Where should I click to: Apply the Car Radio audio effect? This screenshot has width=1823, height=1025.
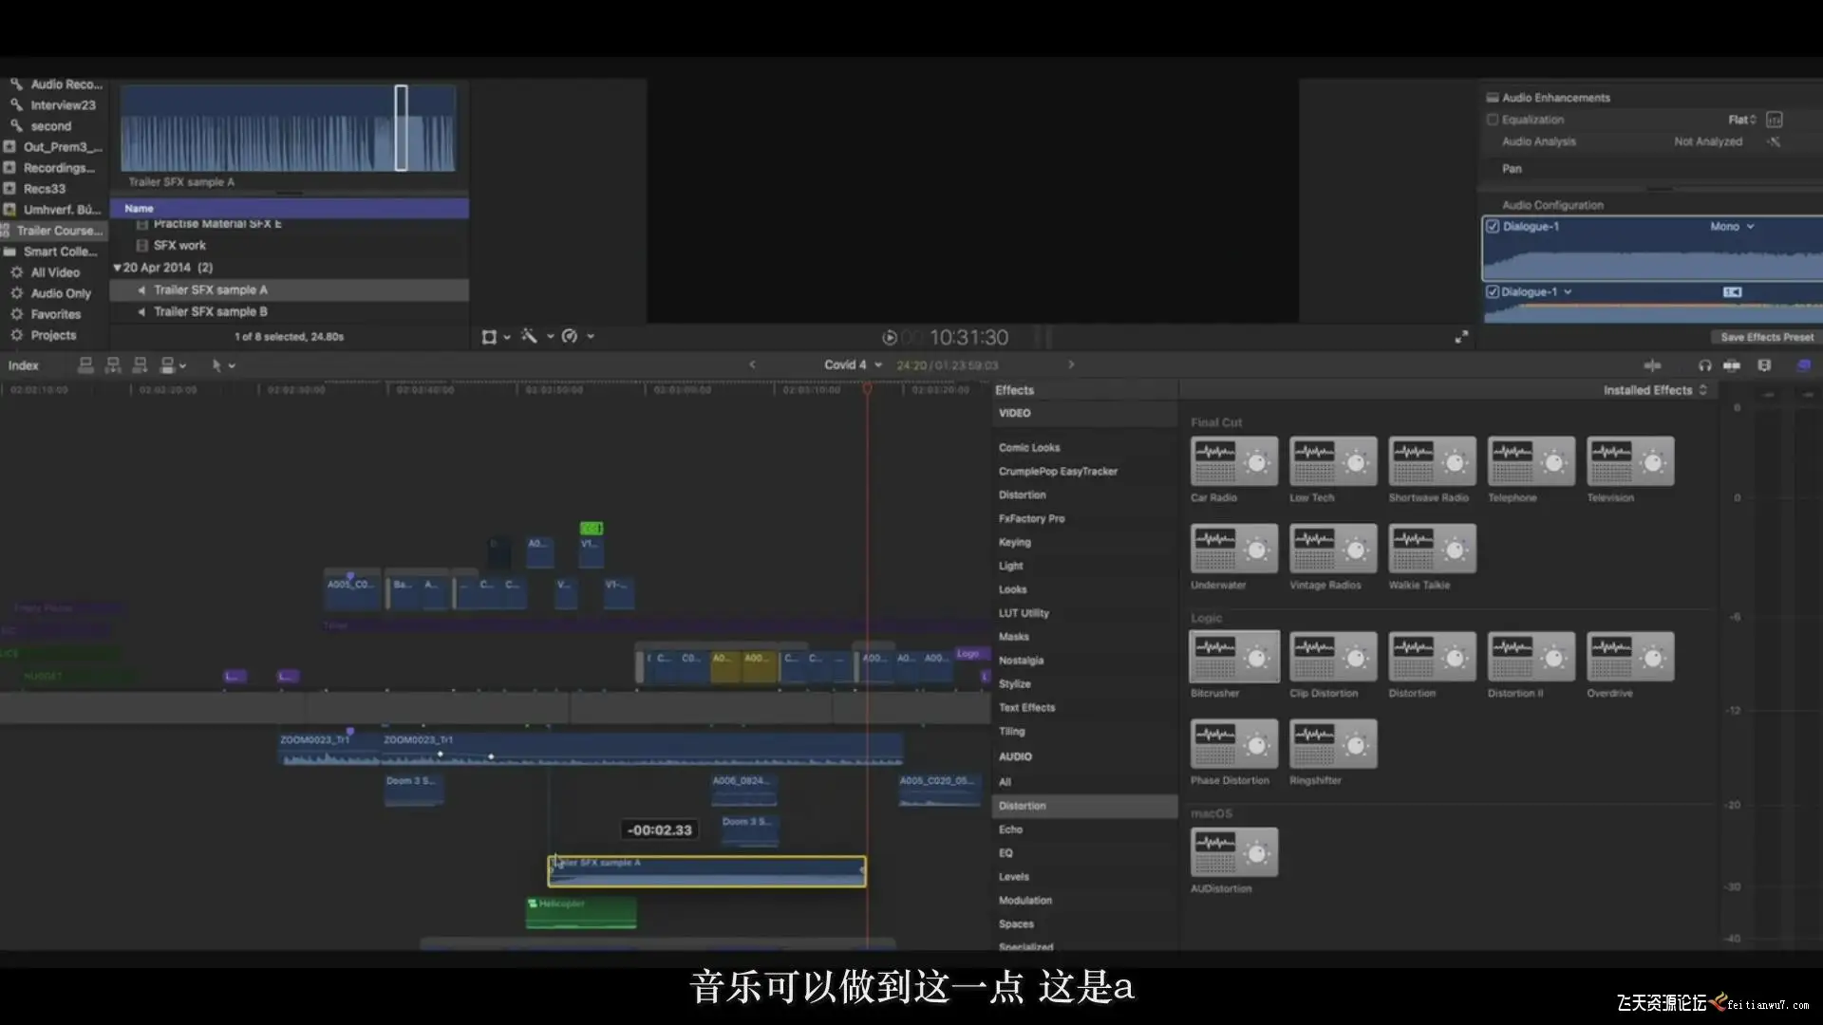1233,461
